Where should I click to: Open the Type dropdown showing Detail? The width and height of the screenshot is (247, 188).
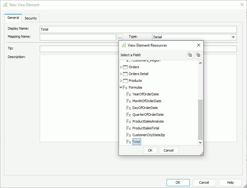(233, 37)
